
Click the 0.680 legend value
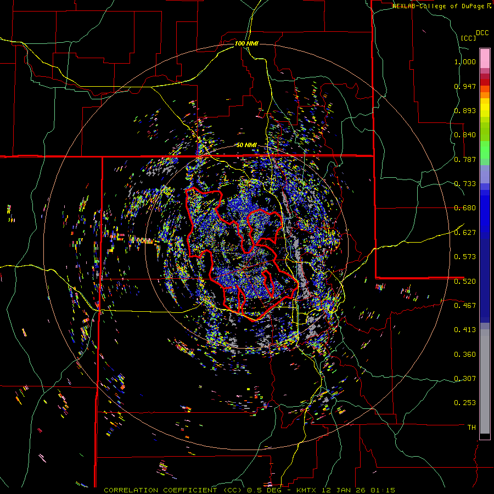465,208
